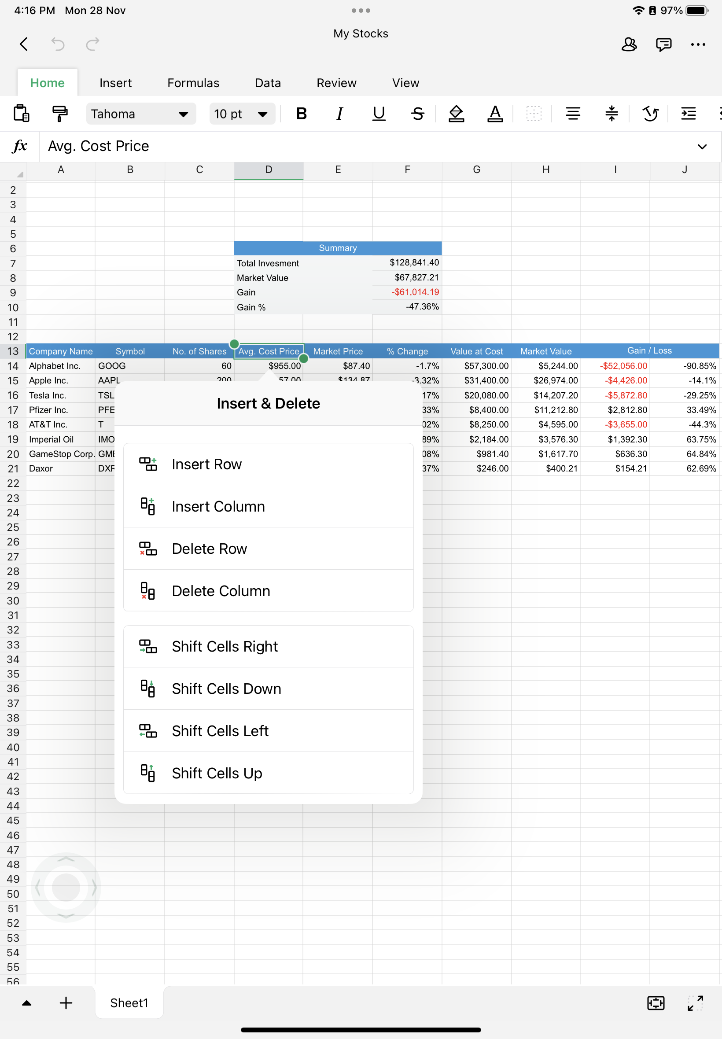This screenshot has height=1039, width=722.
Task: Select column G header
Action: click(x=477, y=170)
